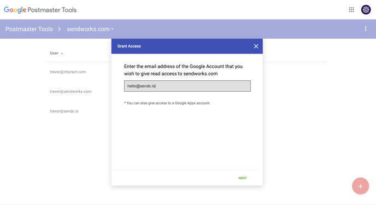Open the Google account avatar menu

[x=366, y=10]
